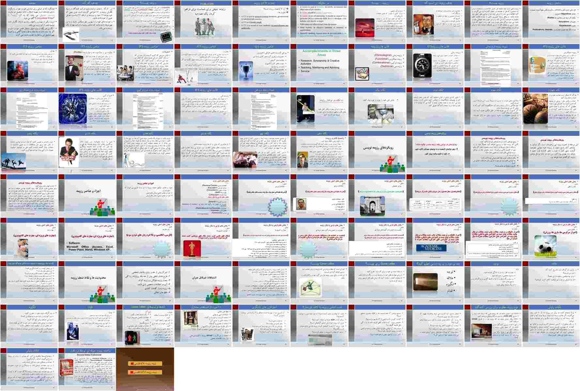Select the section slide titled اجزاء و عناصر رزومه
580x391 pixels.
87,195
